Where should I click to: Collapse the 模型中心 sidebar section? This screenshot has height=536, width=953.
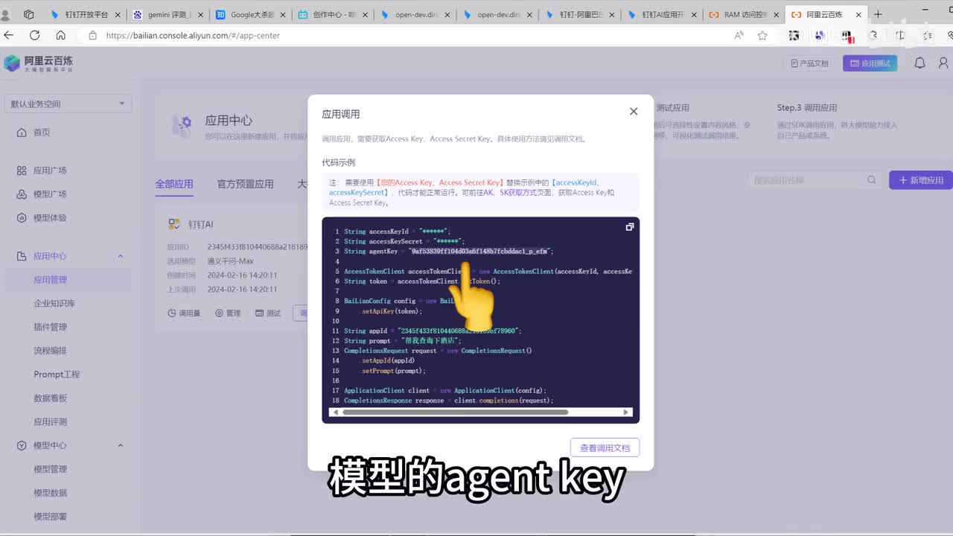pyautogui.click(x=121, y=445)
